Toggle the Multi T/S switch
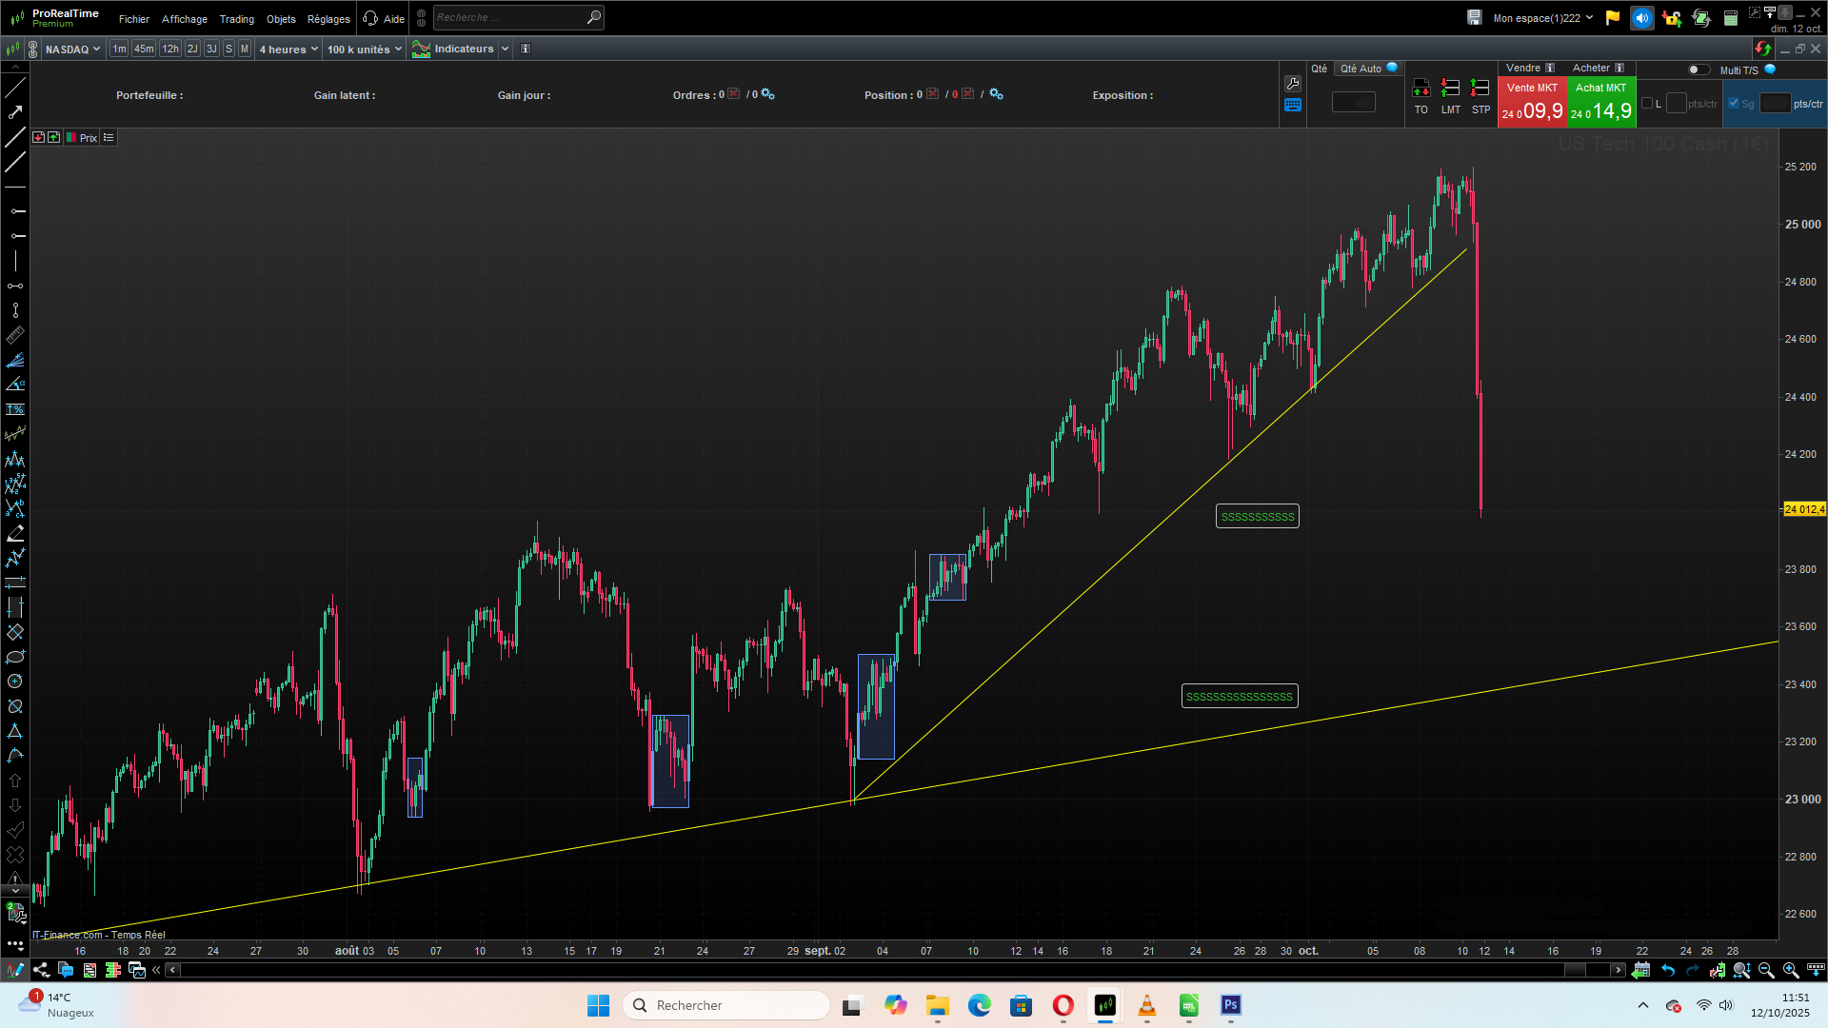This screenshot has width=1828, height=1028. click(1698, 69)
